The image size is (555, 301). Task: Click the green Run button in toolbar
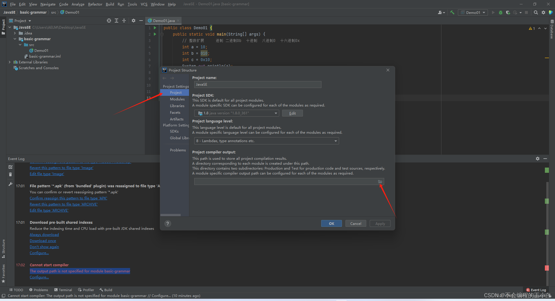[493, 12]
